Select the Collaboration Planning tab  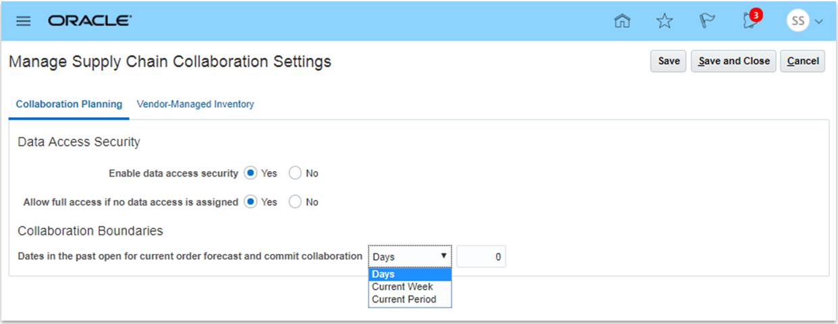[69, 104]
